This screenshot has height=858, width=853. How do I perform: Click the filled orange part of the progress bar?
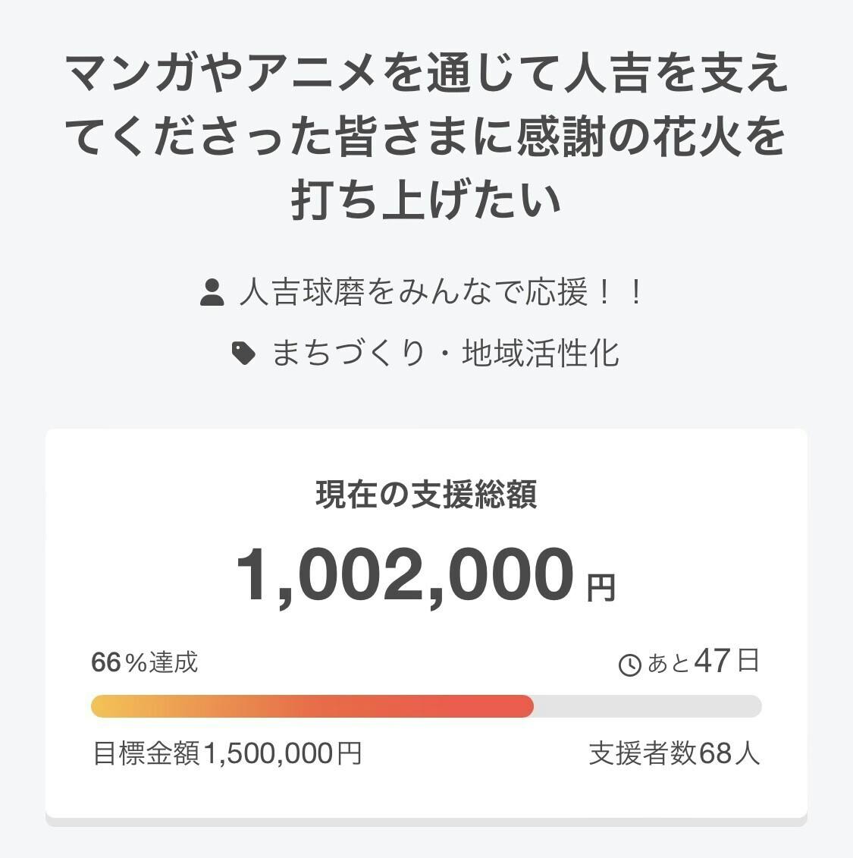click(x=311, y=706)
